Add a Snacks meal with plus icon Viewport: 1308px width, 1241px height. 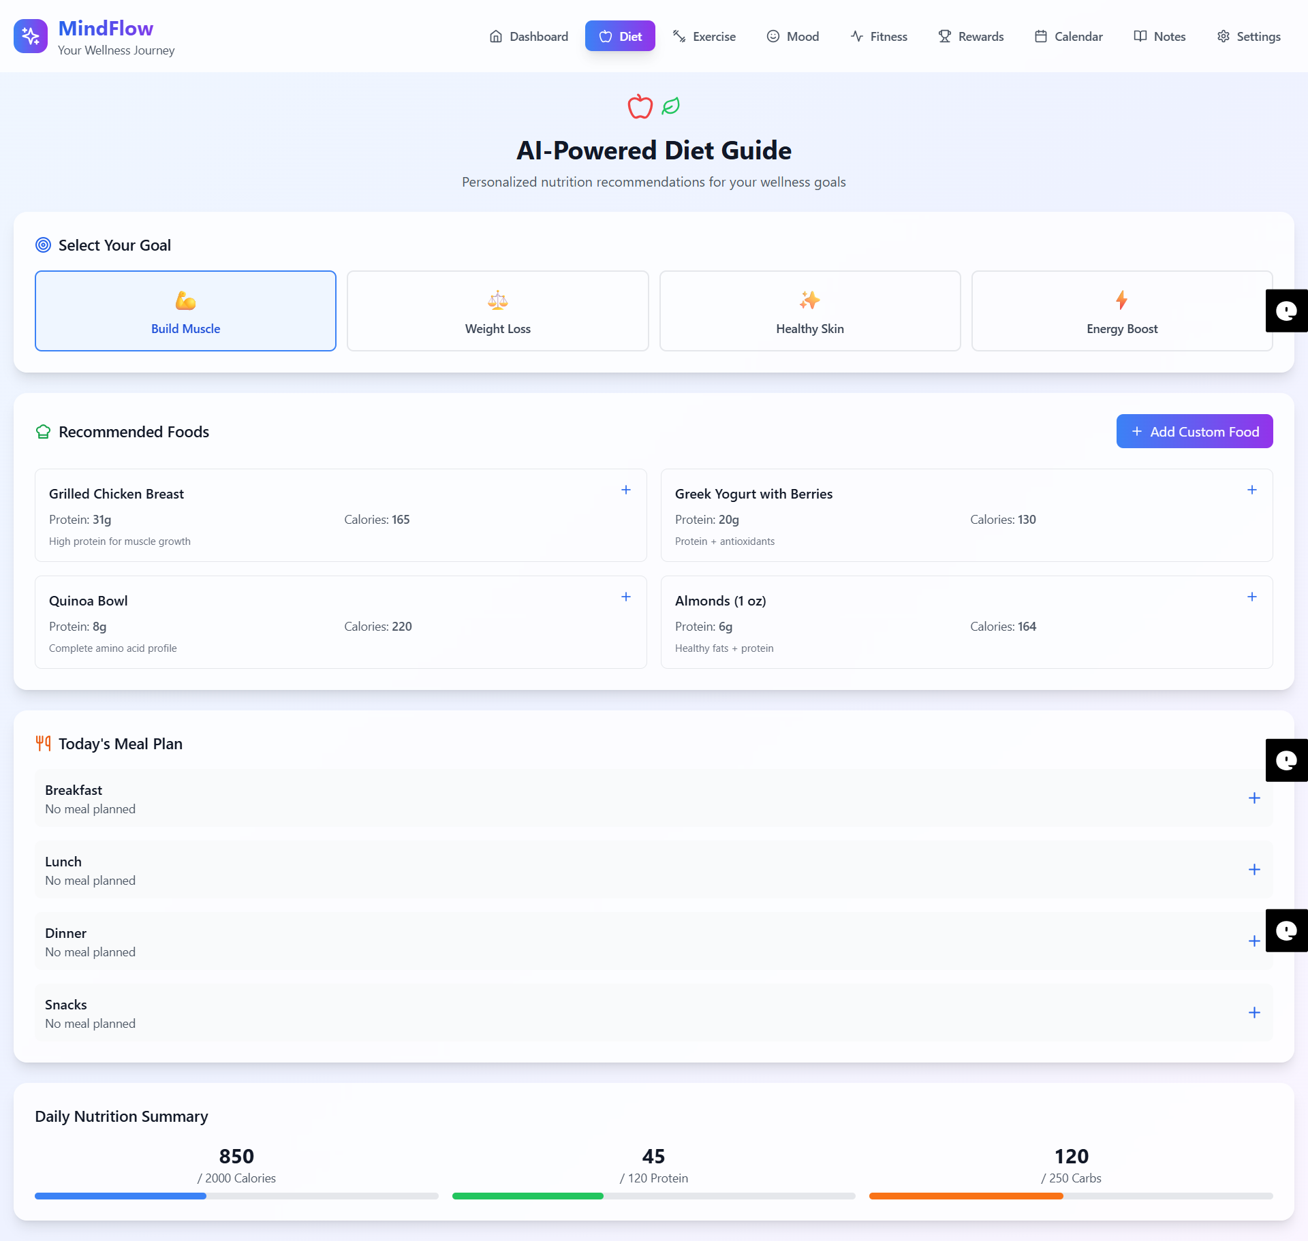click(x=1253, y=1013)
